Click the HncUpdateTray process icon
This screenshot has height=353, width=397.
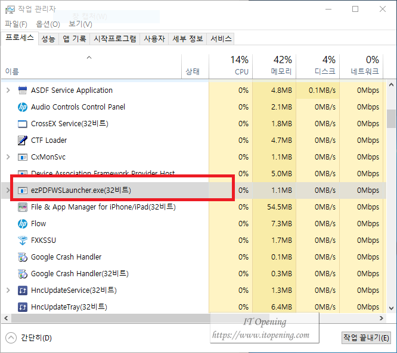(x=23, y=307)
